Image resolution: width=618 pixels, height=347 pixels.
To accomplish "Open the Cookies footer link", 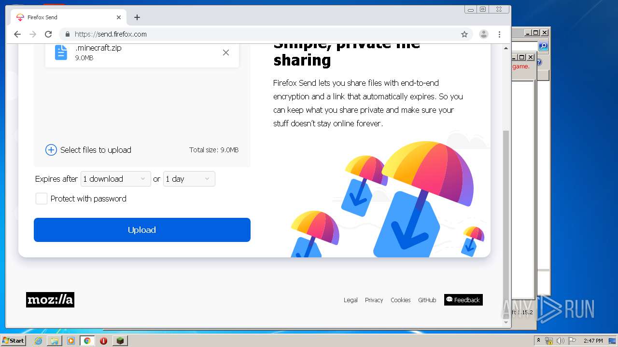I will [x=400, y=300].
